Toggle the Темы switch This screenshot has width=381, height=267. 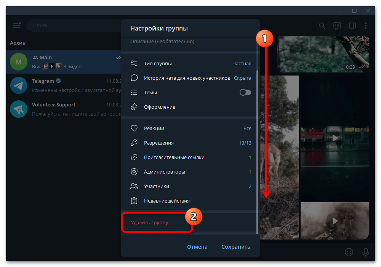tap(245, 92)
